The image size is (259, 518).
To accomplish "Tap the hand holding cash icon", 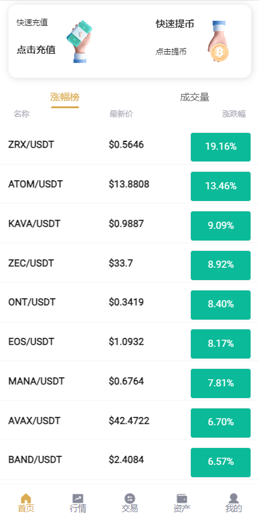I will tap(79, 41).
